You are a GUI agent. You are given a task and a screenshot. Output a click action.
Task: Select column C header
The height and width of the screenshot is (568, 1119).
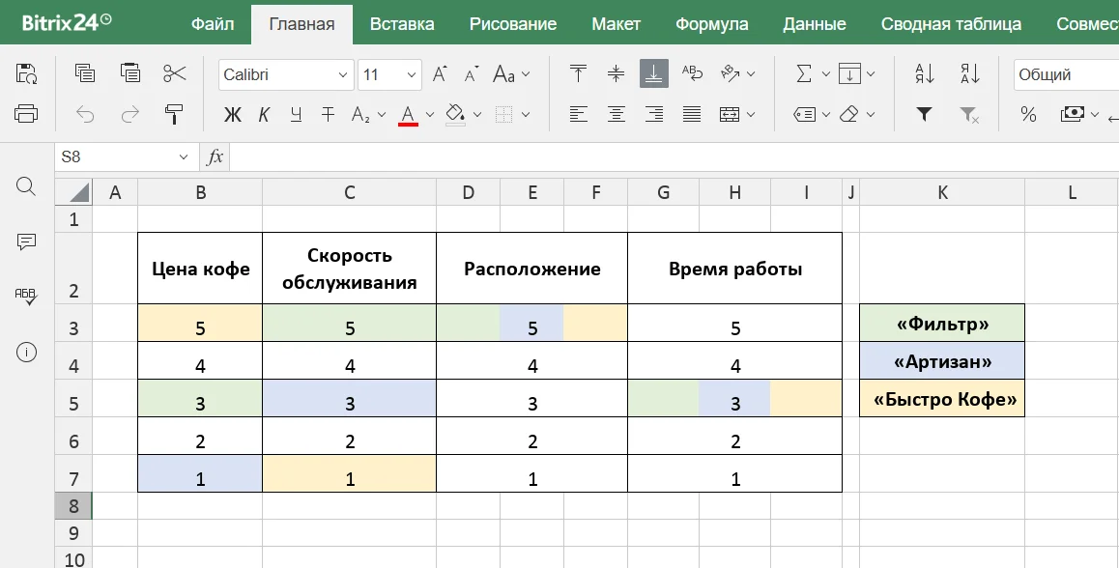349,192
